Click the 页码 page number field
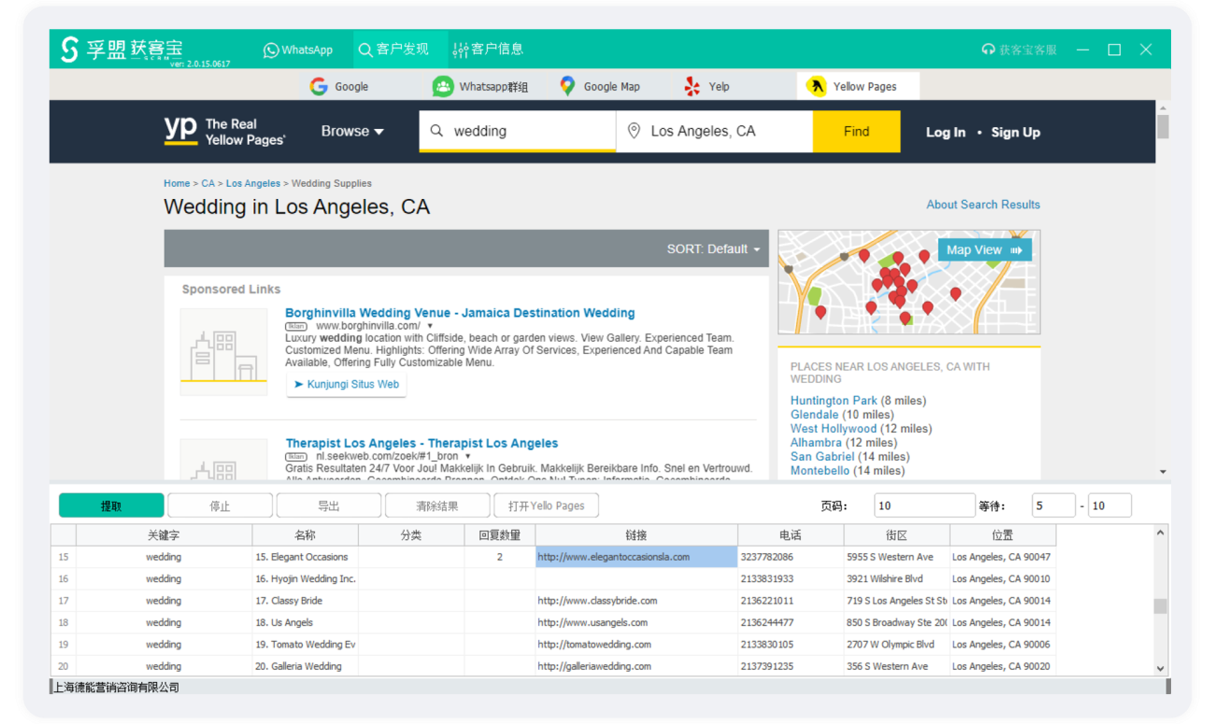This screenshot has height=724, width=1215. point(924,505)
